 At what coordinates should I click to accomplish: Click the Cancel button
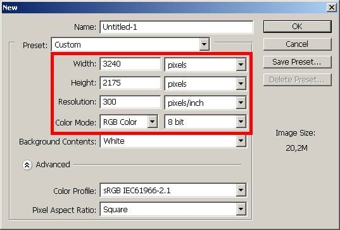298,44
